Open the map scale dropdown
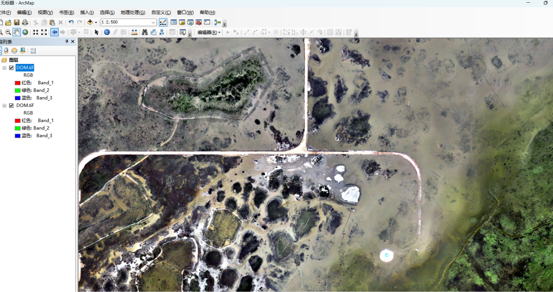Screen dimensions: 553x292 [153, 22]
